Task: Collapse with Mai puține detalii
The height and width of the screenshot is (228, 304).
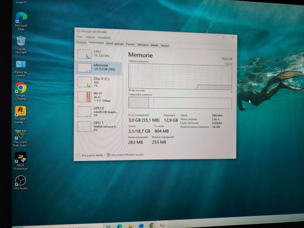Action: pos(89,155)
